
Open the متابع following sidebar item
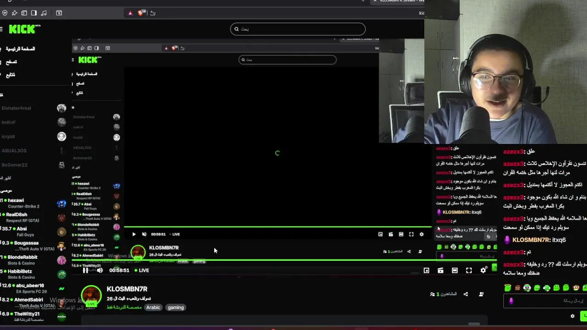(10, 75)
